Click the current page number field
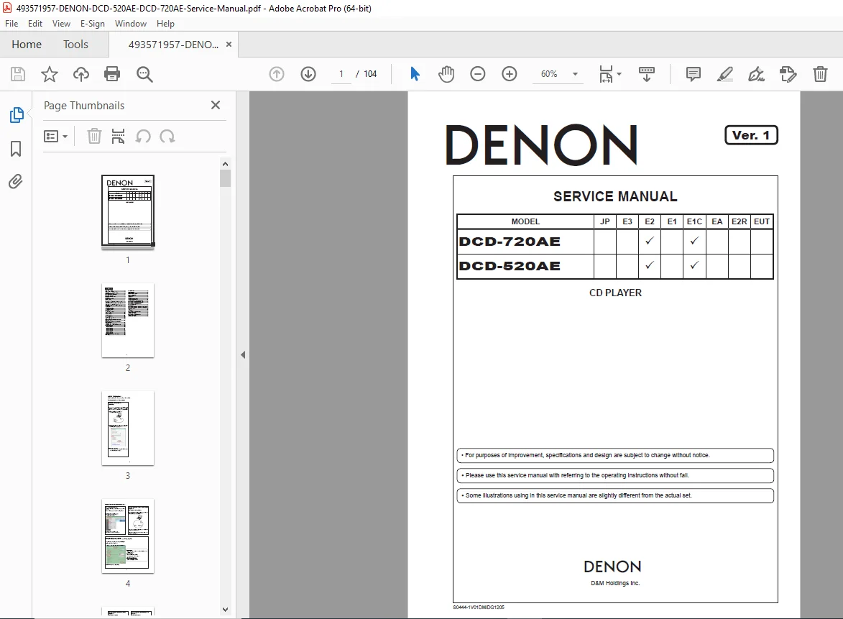Viewport: 843px width, 619px height. pyautogui.click(x=341, y=73)
